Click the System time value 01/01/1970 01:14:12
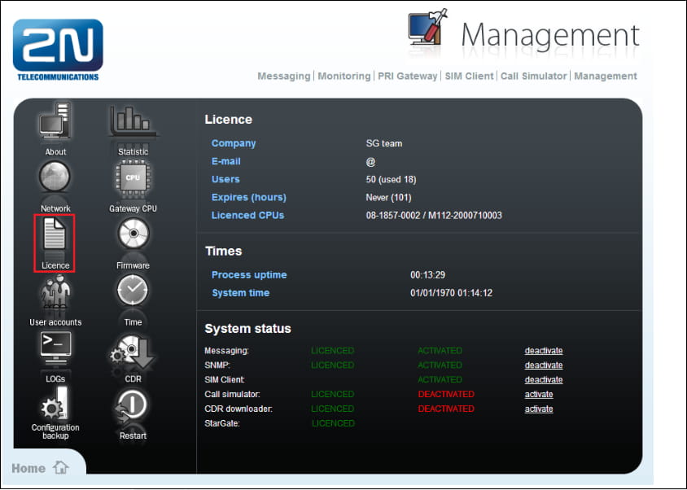 pos(451,293)
